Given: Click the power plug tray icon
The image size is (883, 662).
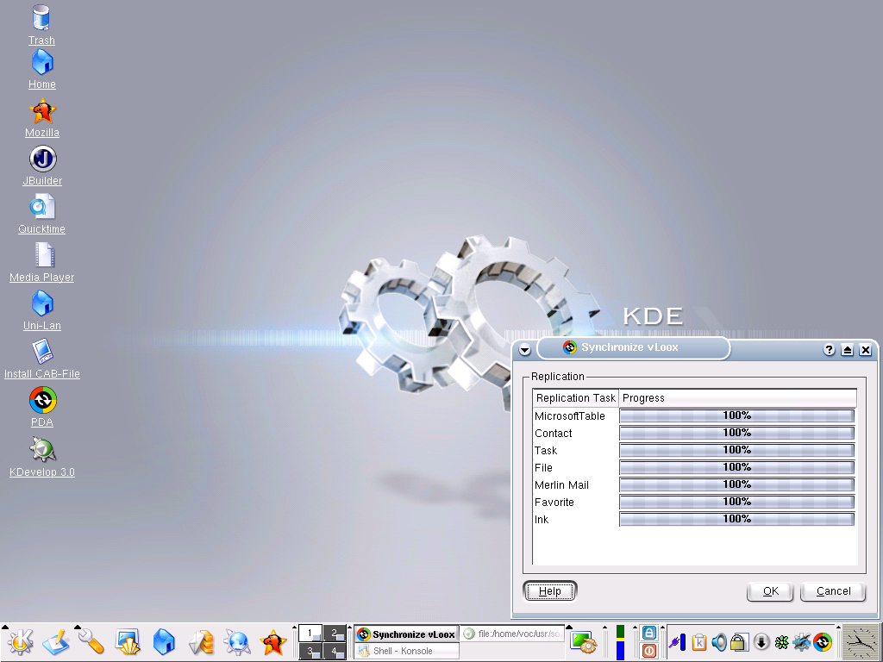Looking at the screenshot, I should coord(677,642).
